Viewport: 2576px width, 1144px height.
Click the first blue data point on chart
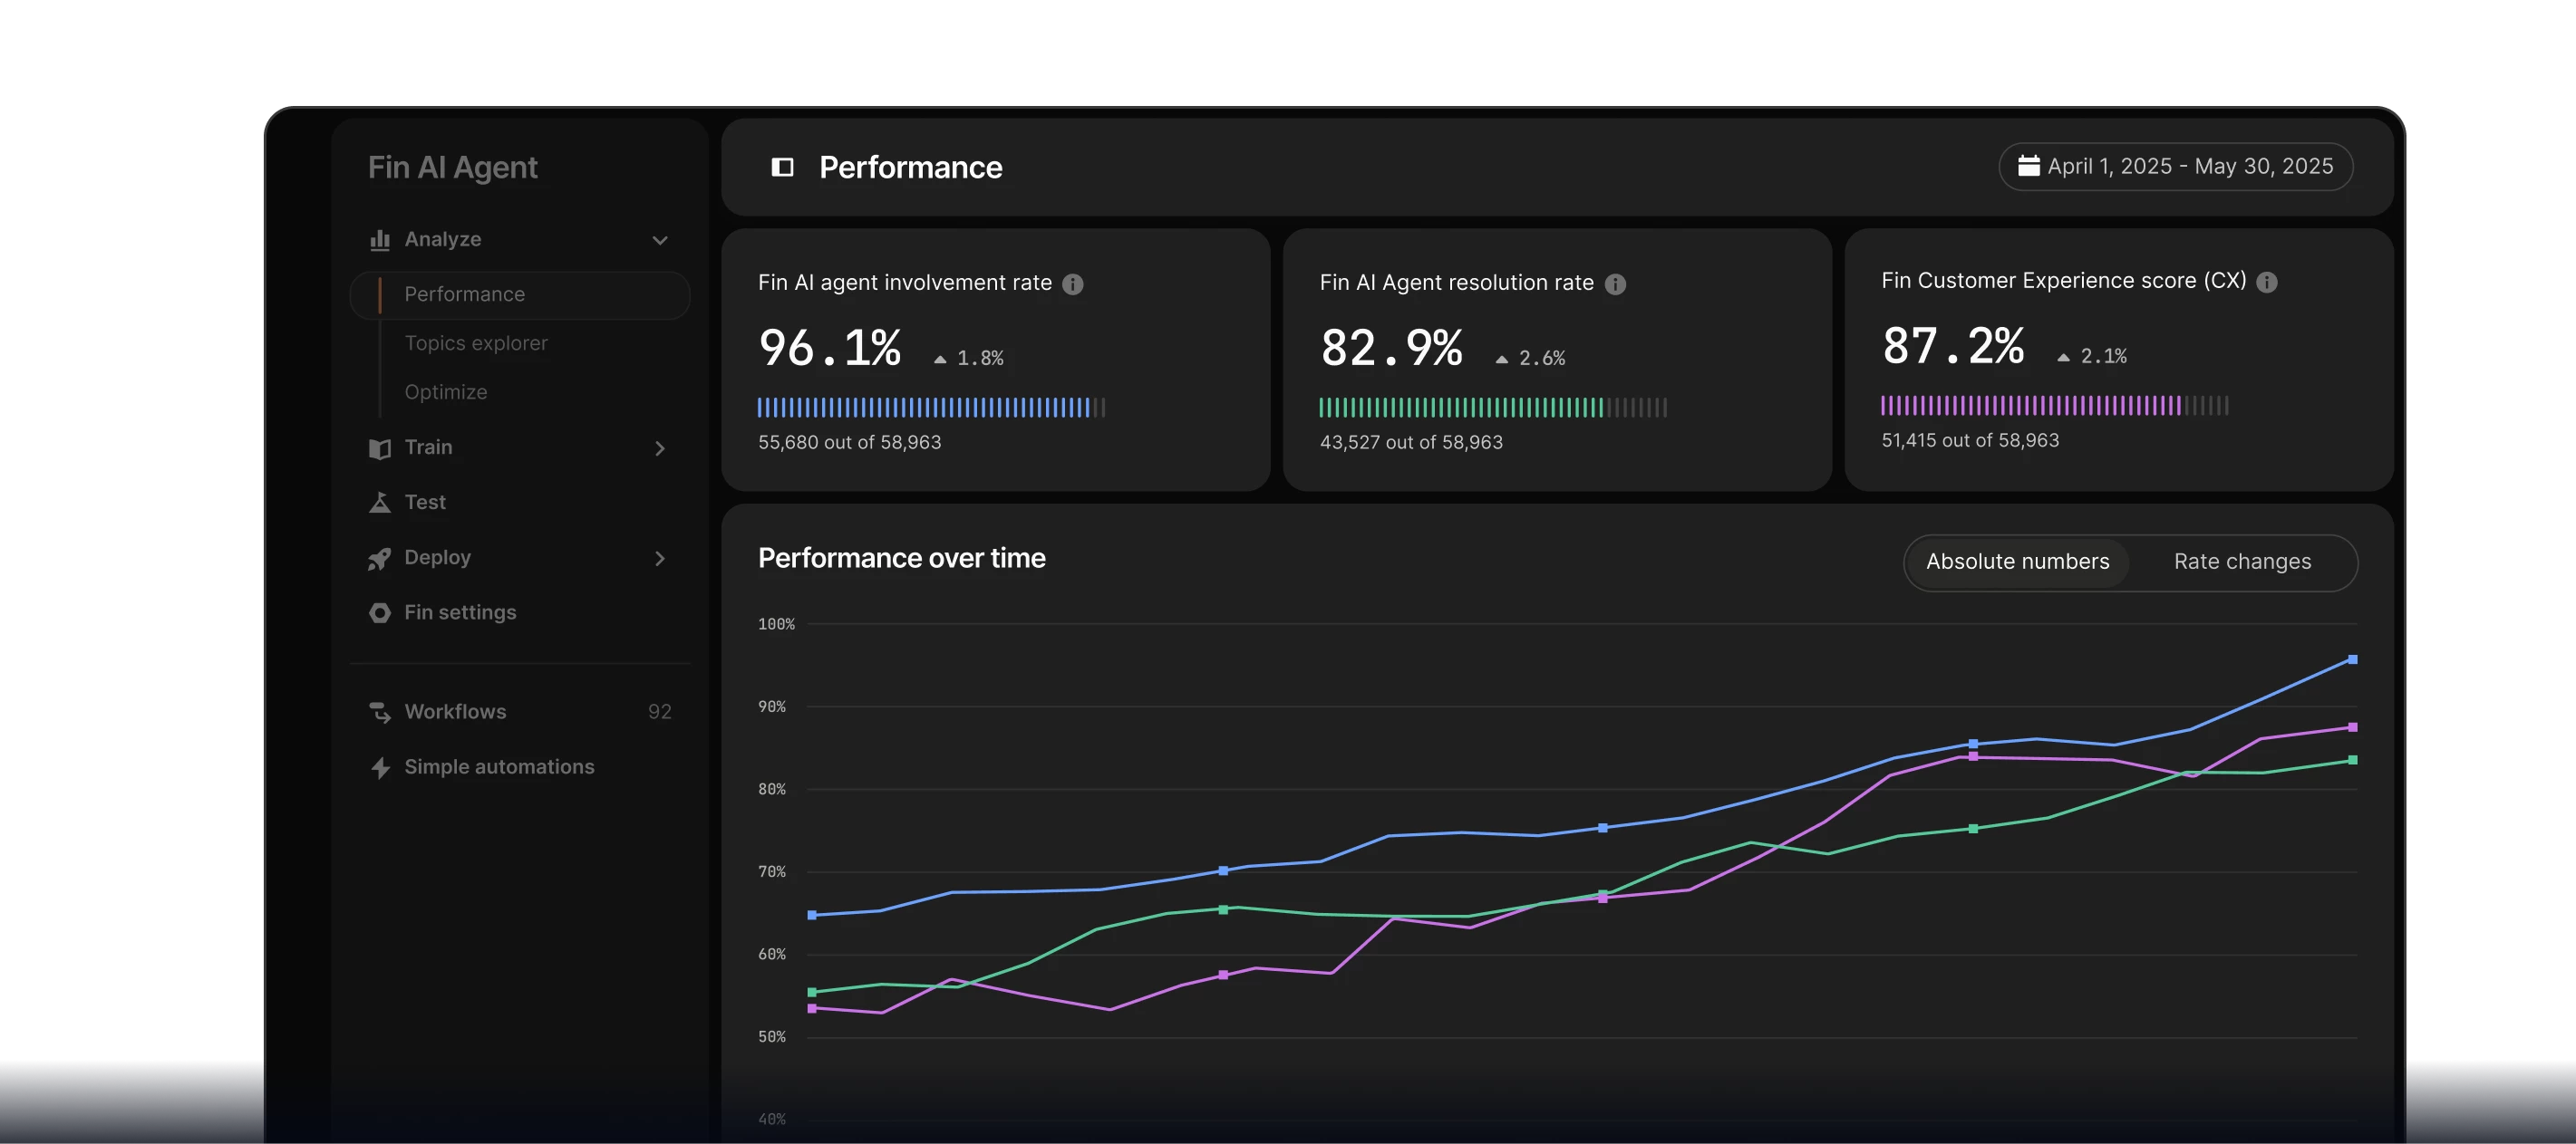(812, 915)
